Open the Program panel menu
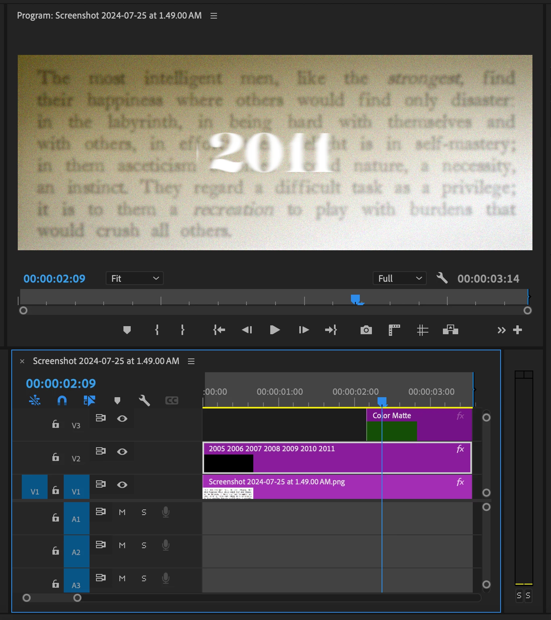 pos(214,16)
